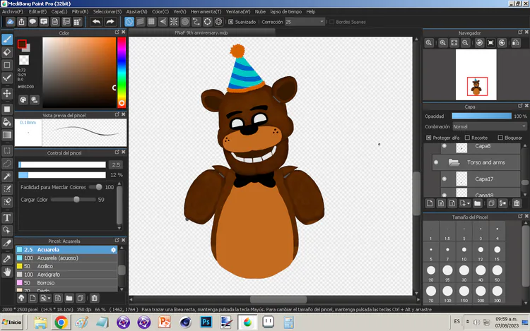
Task: Turn off the snap guide icon
Action: pyautogui.click(x=129, y=22)
